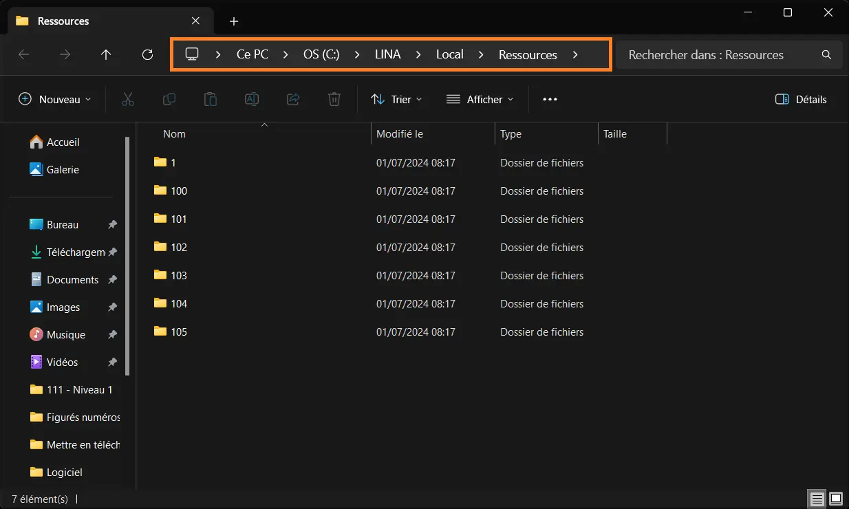The height and width of the screenshot is (509, 849).
Task: Toggle the Détails pane
Action: point(801,99)
